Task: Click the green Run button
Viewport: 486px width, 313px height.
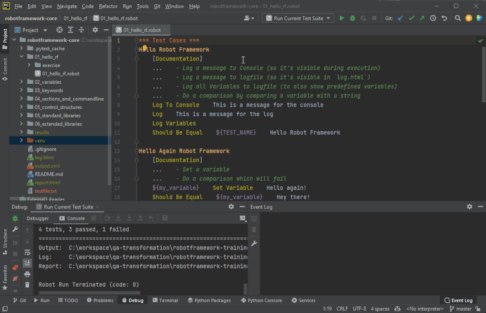Action: [x=342, y=18]
